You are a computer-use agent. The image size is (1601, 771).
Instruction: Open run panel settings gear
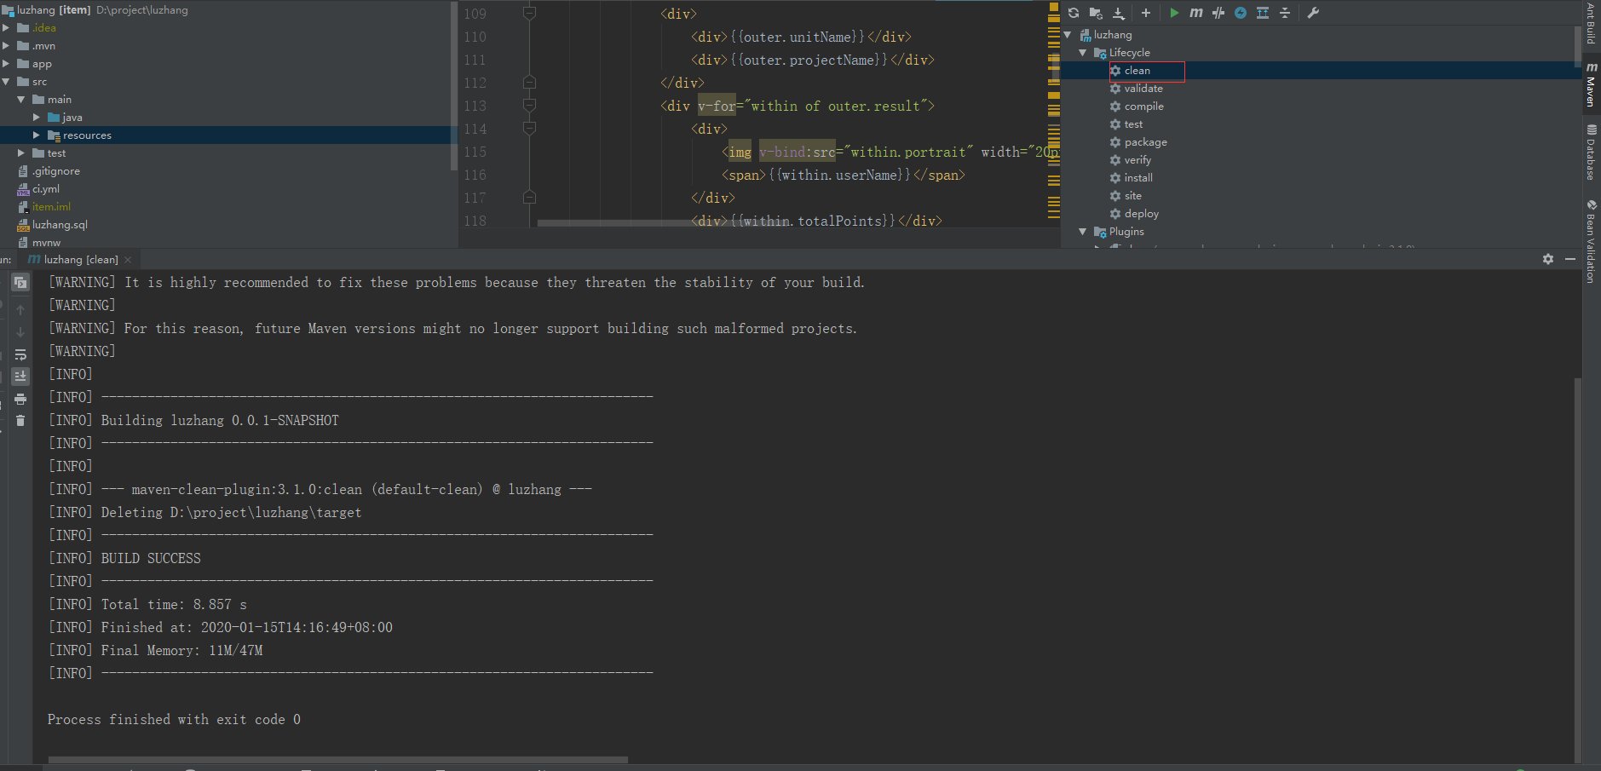click(x=1548, y=259)
